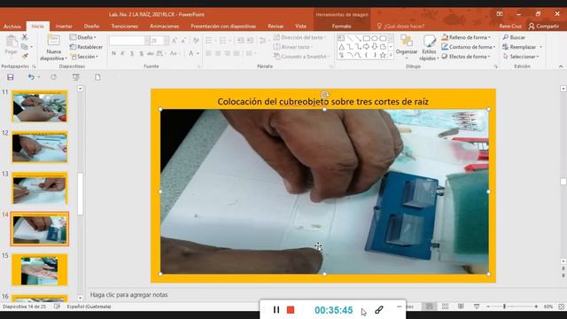Viewport: 567px width, 319px height.
Task: Select the text box shape in gallery
Action: (341, 38)
